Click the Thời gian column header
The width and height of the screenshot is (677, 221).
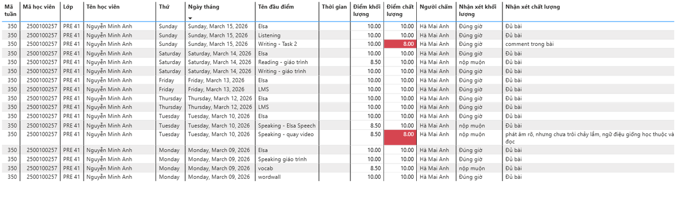tap(334, 7)
